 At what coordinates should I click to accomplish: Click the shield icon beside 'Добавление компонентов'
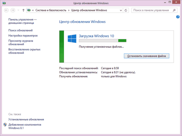(5, 125)
